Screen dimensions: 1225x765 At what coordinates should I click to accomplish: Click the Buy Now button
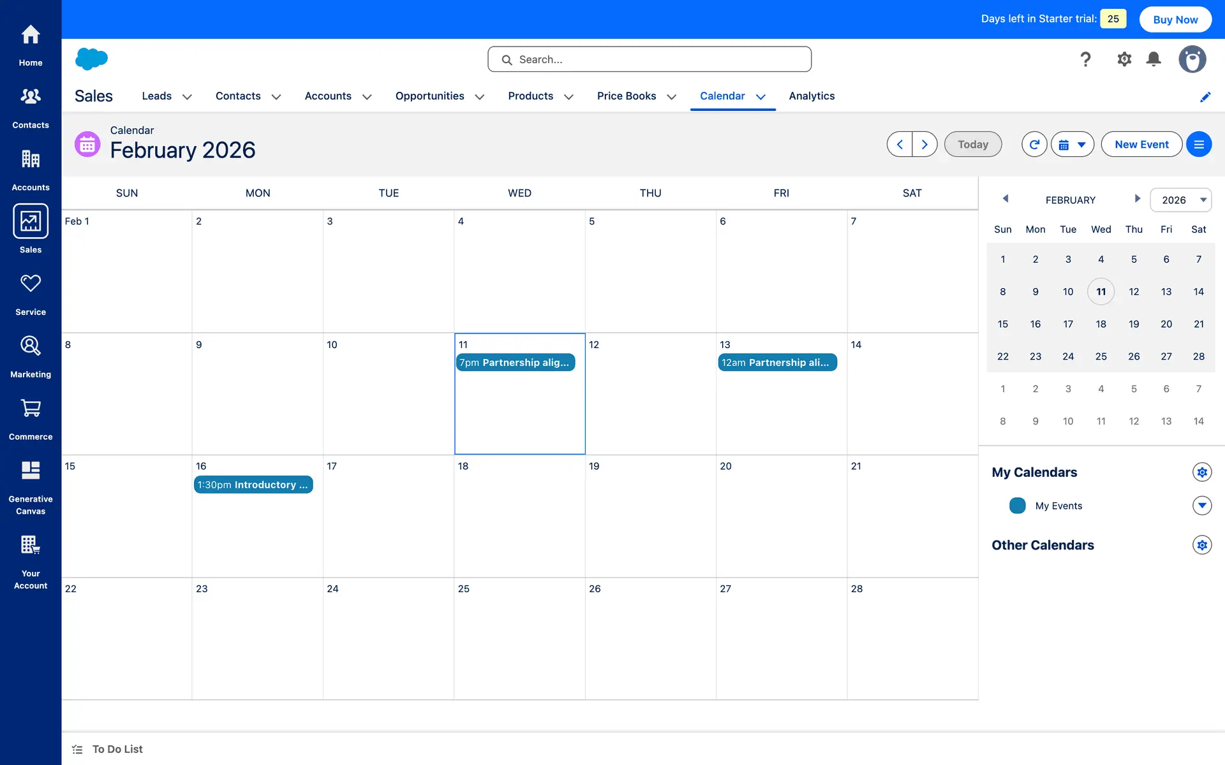tap(1175, 19)
